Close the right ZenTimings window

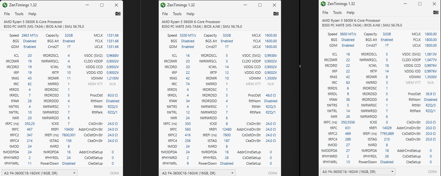pyautogui.click(x=435, y=4)
